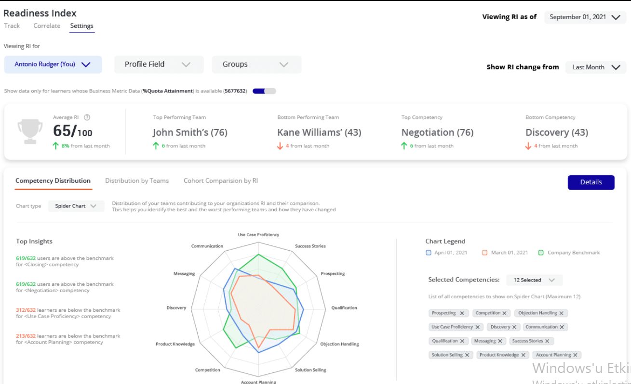Click the Details button
Viewport: 631px width, 384px height.
pyautogui.click(x=591, y=182)
